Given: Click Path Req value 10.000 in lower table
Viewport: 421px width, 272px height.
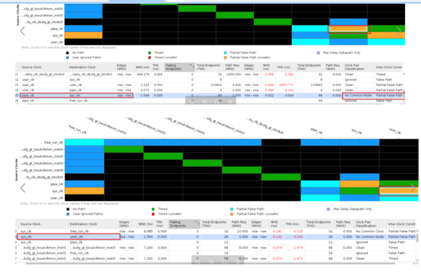Looking at the screenshot, I should click(x=242, y=231).
